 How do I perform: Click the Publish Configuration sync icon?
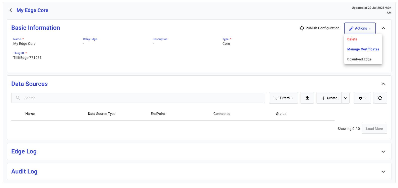pos(302,28)
